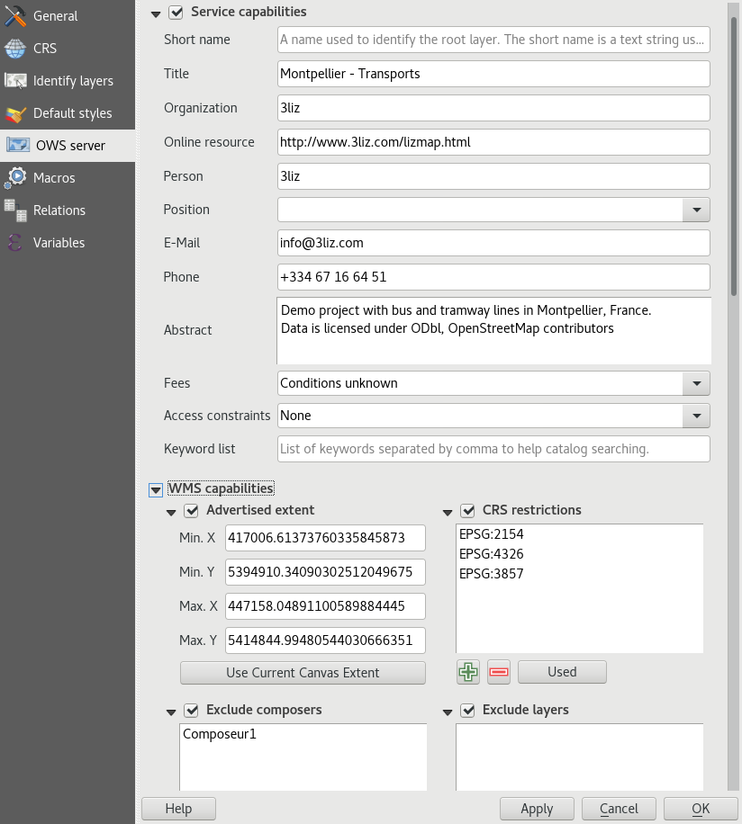Click the Min. Y value field
This screenshot has height=824, width=742.
(325, 572)
